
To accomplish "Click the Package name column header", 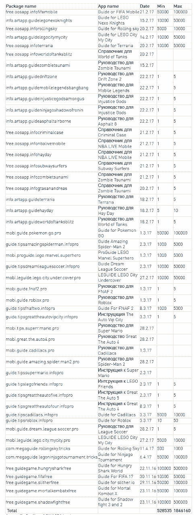I will point(21,6).
